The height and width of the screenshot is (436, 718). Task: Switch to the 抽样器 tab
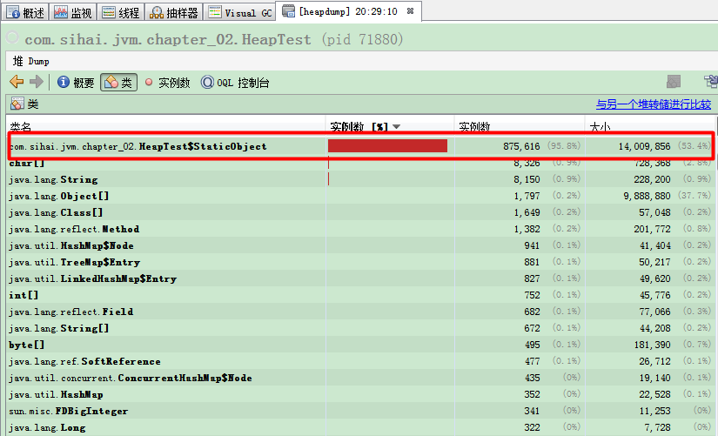(x=174, y=12)
